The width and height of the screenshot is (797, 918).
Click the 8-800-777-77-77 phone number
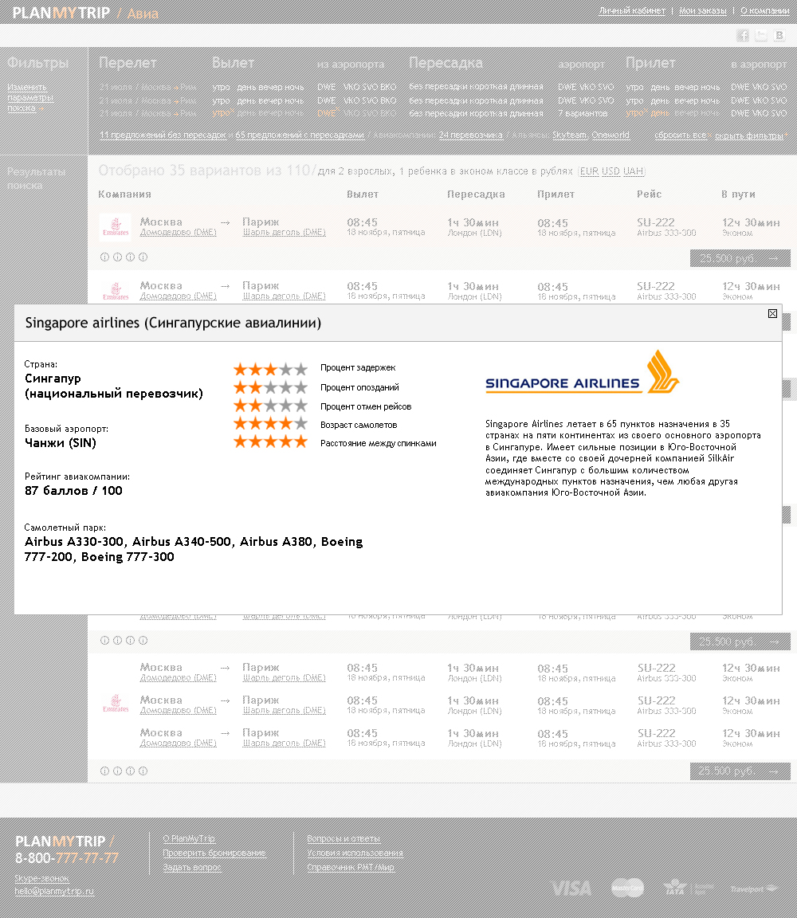pyautogui.click(x=67, y=858)
